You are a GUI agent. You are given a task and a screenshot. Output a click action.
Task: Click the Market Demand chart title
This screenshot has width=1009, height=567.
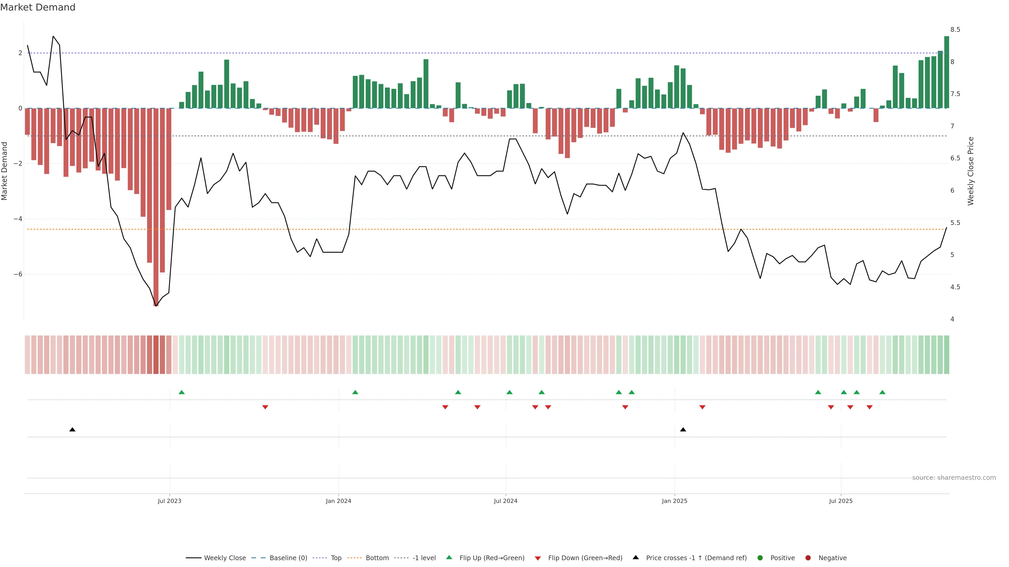click(x=38, y=7)
